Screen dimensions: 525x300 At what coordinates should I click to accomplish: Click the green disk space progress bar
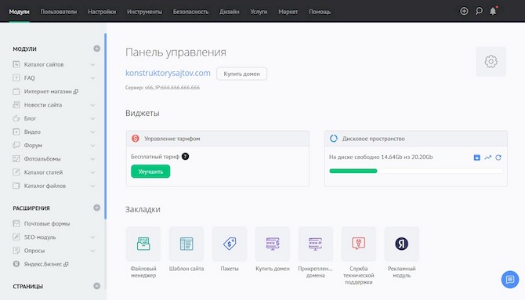353,171
